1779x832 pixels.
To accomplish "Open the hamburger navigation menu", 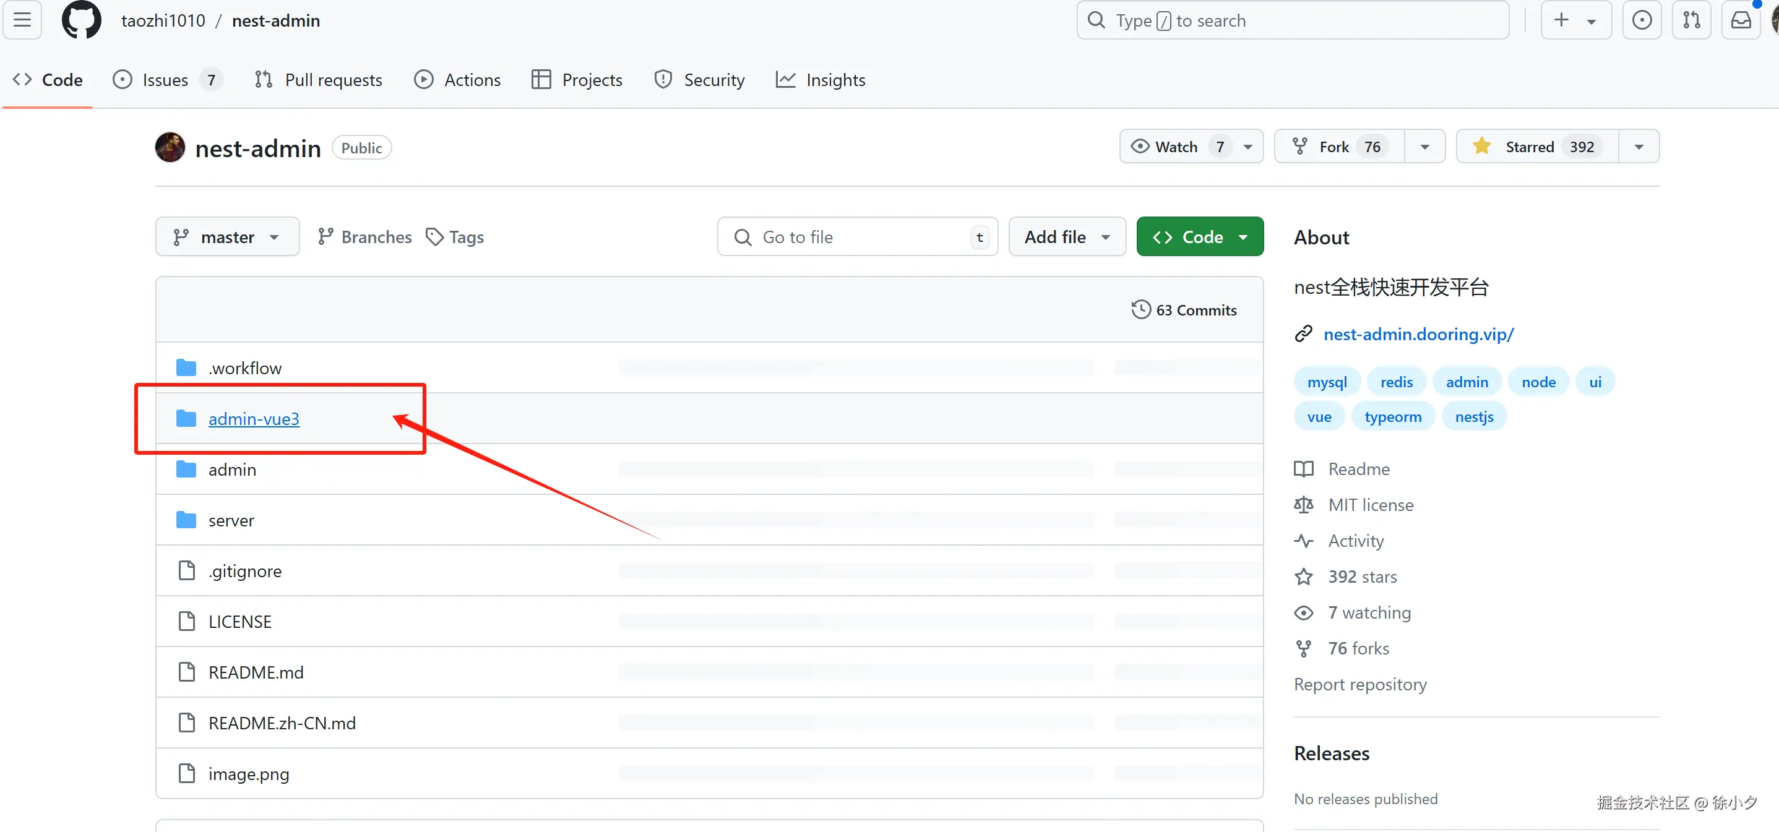I will coord(22,20).
